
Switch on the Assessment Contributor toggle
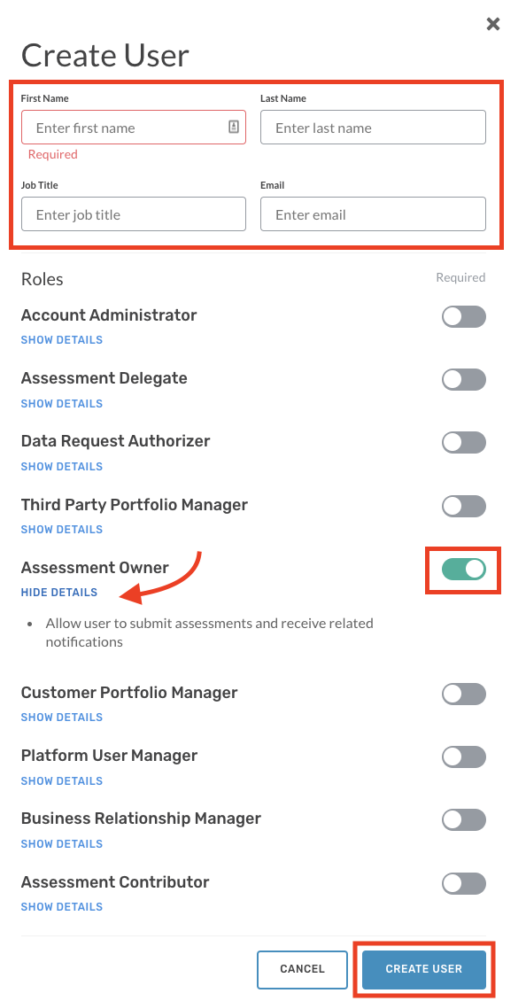point(463,883)
